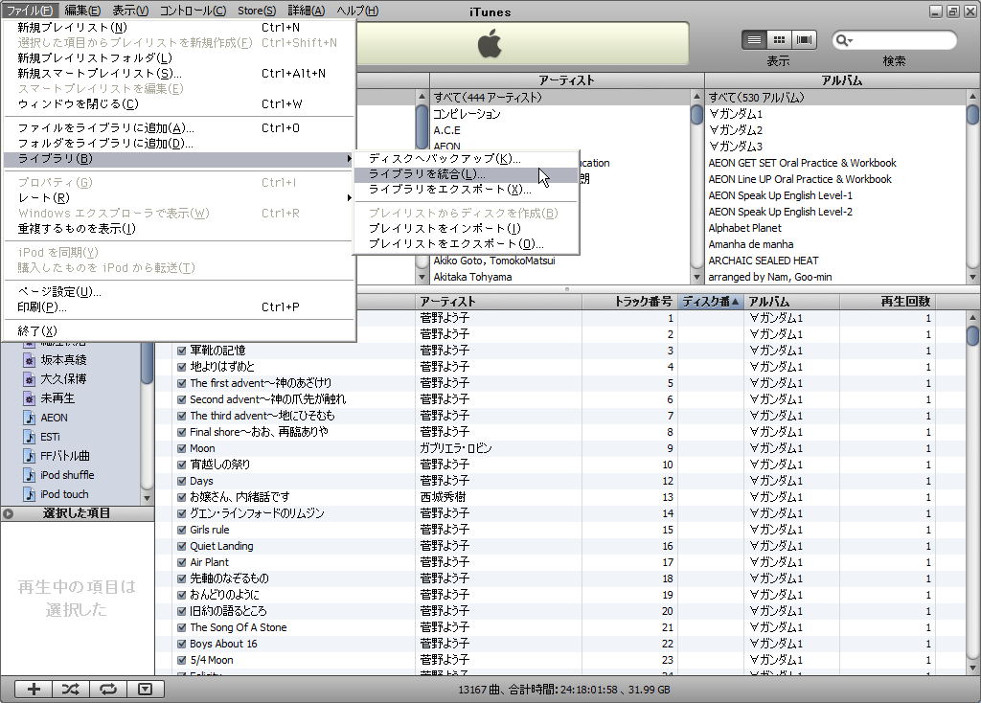Click the アーティスト column header in track list
981x703 pixels.
pos(498,302)
